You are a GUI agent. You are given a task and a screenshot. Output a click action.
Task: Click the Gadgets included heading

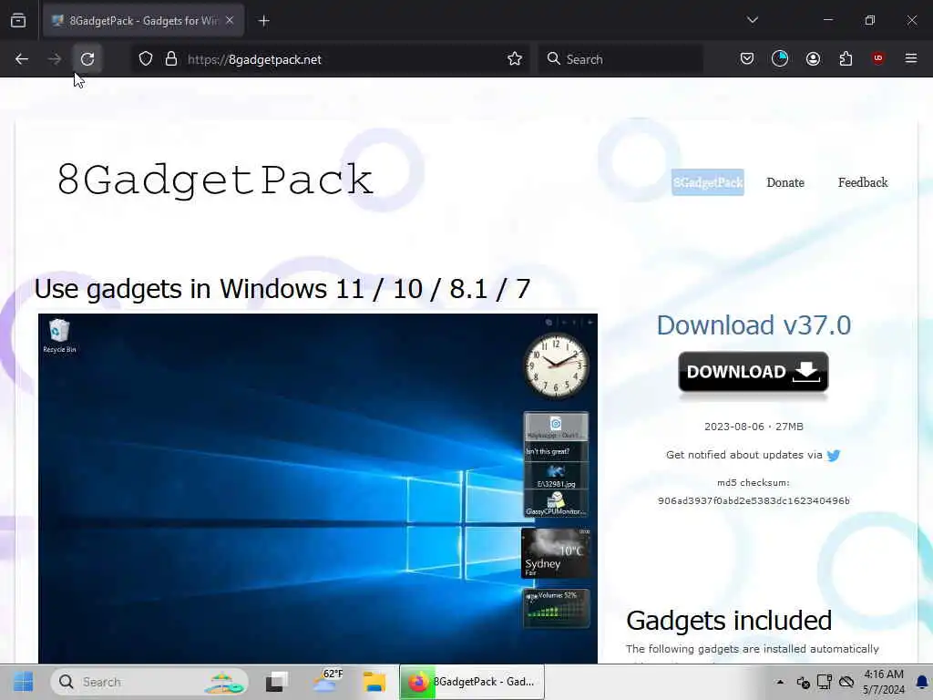click(728, 620)
